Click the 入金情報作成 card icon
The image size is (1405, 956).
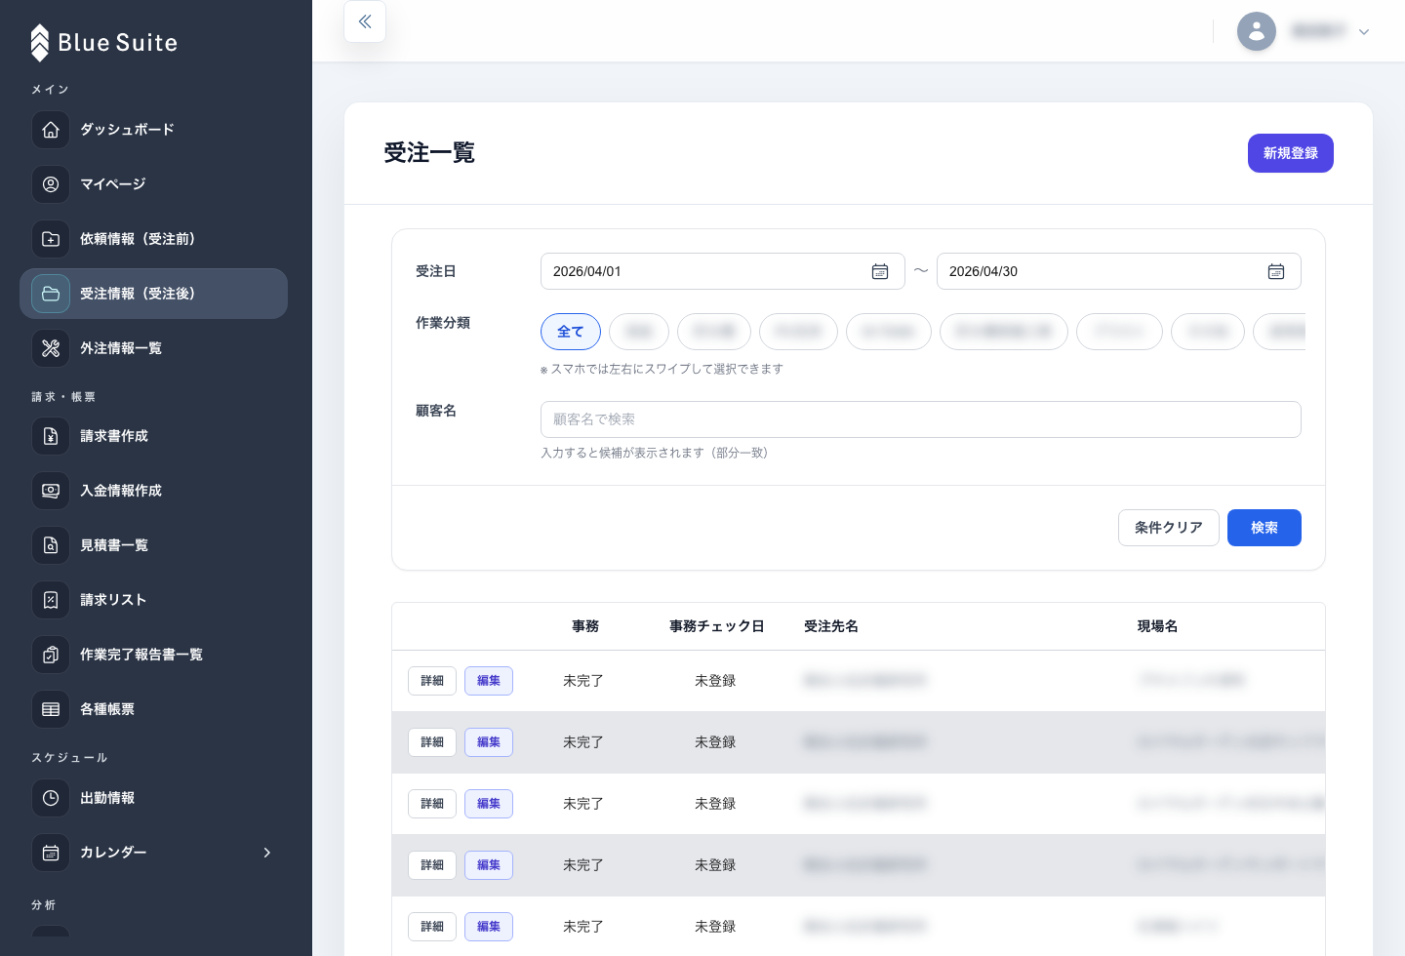coord(51,491)
